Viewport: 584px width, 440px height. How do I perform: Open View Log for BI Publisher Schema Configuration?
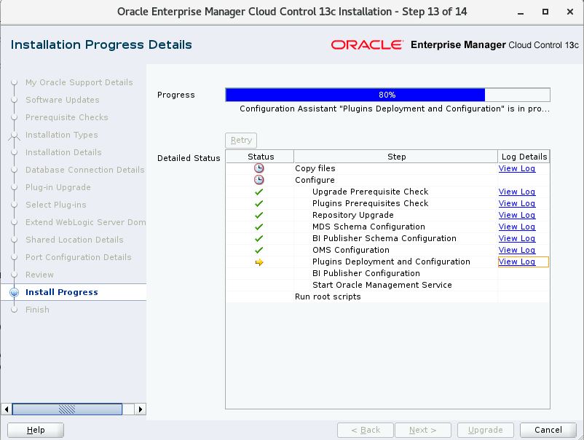[x=516, y=238]
